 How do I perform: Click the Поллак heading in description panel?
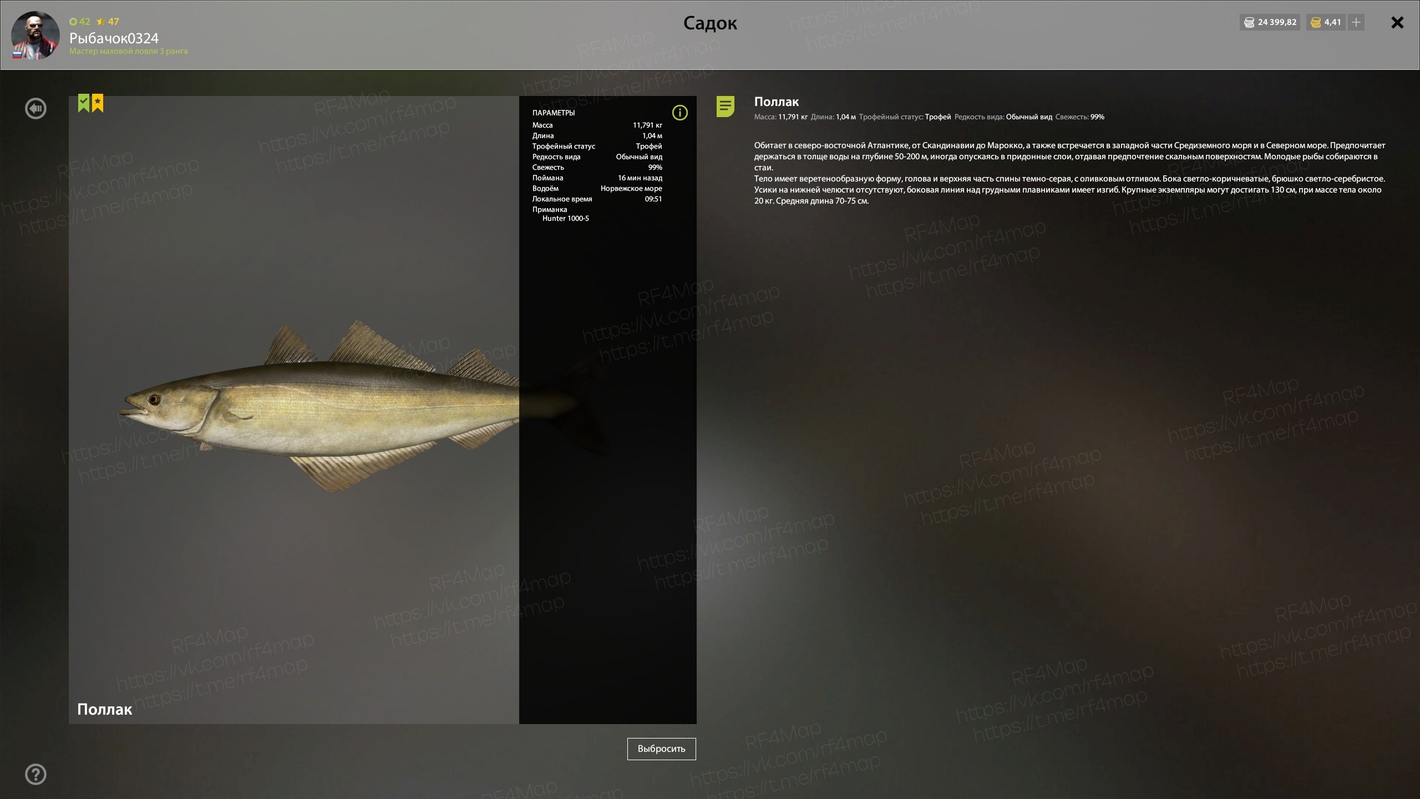(777, 102)
